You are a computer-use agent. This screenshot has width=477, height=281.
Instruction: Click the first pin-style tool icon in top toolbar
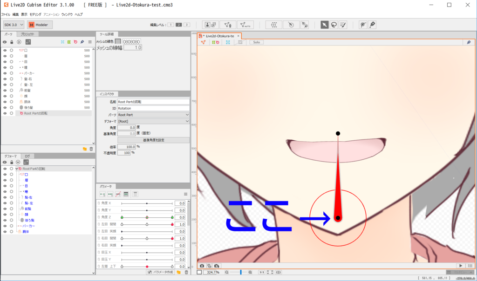tap(362, 25)
